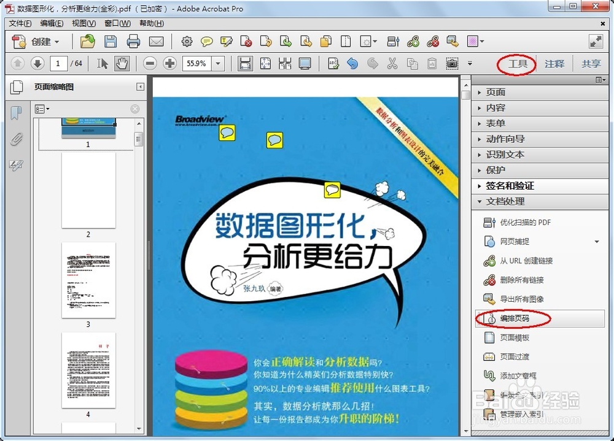Zoom in with the plus button

click(169, 63)
